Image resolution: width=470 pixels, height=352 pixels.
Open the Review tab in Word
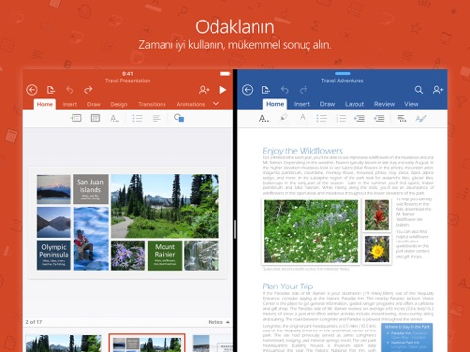point(384,104)
